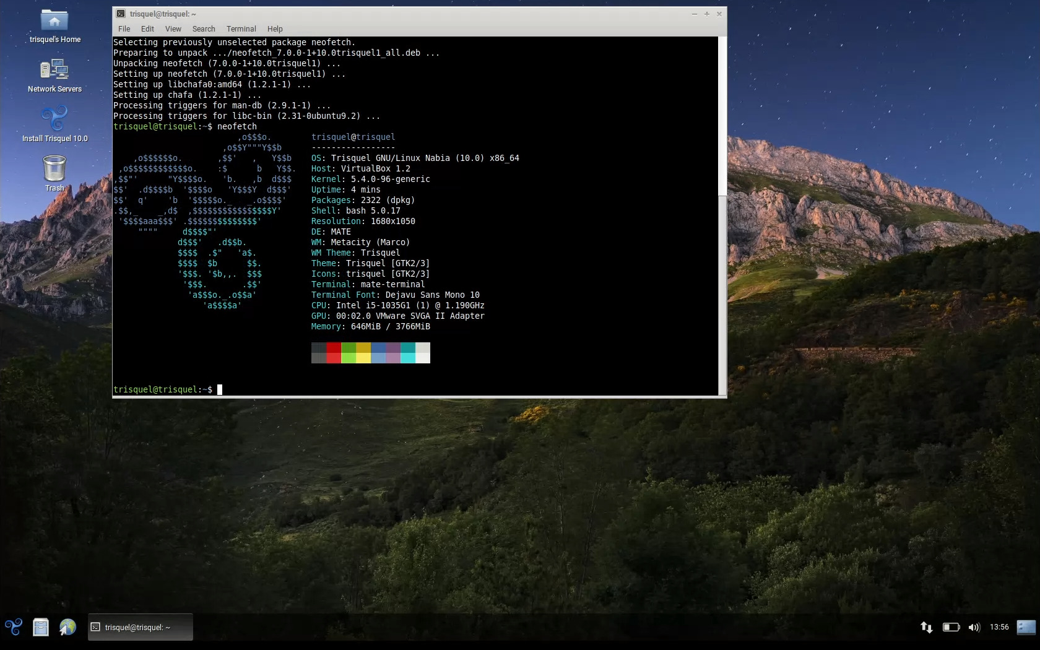Image resolution: width=1040 pixels, height=650 pixels.
Task: Open the Help menu in terminal
Action: point(275,29)
